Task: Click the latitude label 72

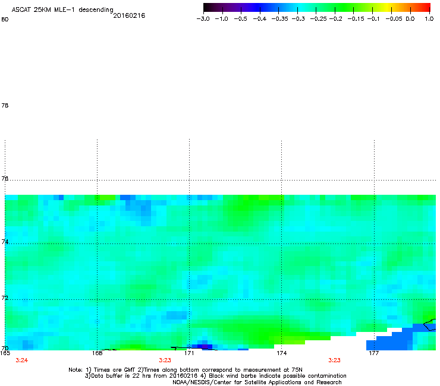Action: [x=5, y=298]
